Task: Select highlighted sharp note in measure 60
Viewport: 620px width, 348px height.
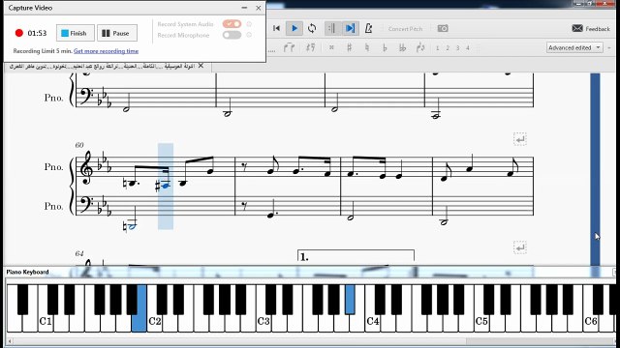Action: [x=165, y=186]
